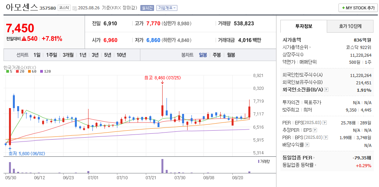
Task: Click the red 20-day moving average swatch
Action: pyautogui.click(x=18, y=71)
